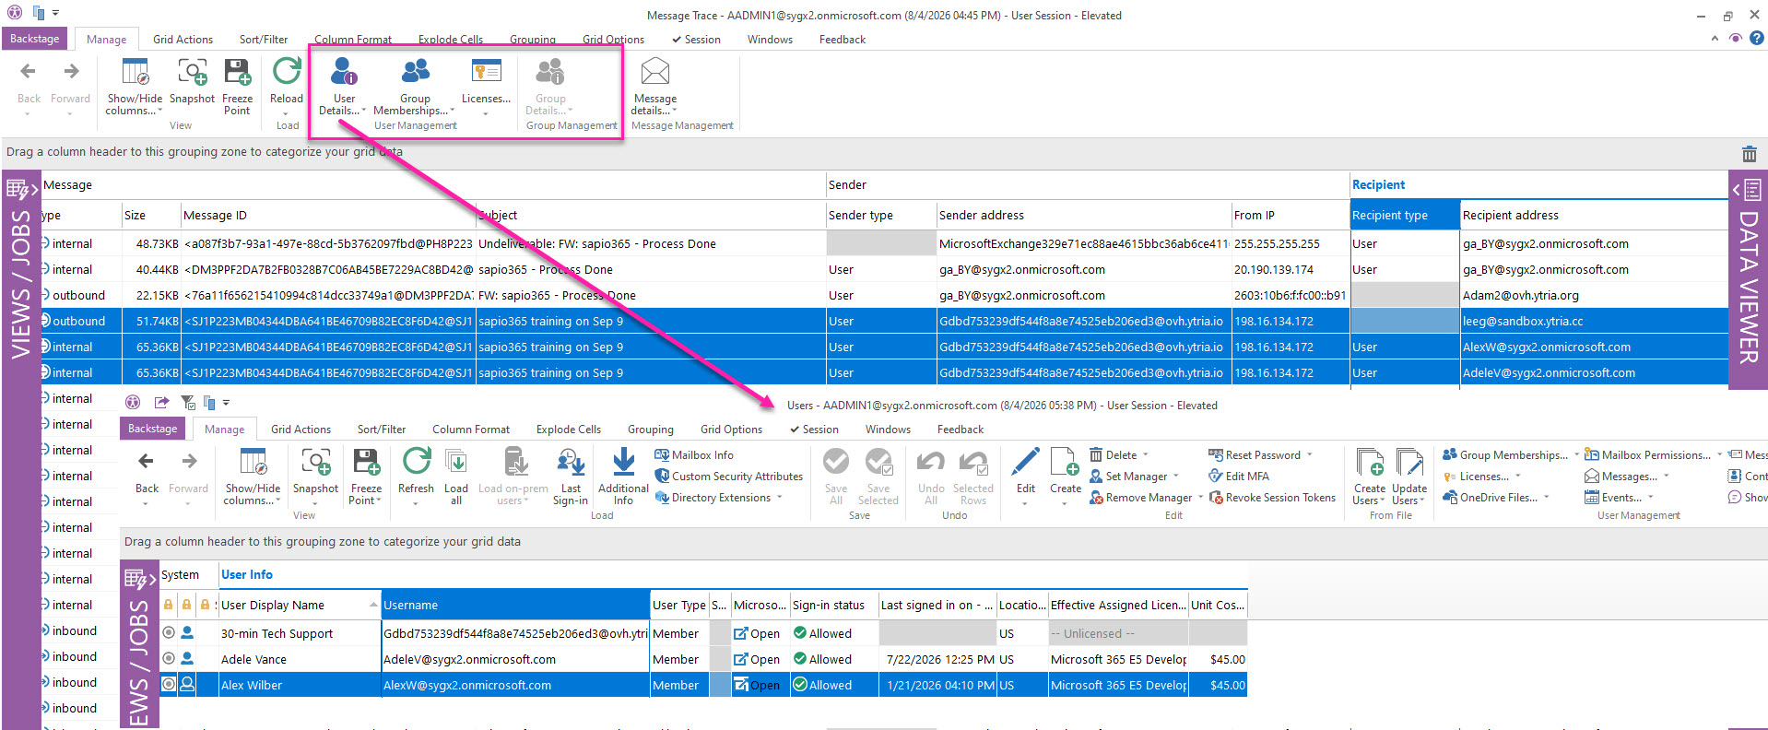
Task: Open the Microsoft link for Adele Vance
Action: click(x=757, y=659)
